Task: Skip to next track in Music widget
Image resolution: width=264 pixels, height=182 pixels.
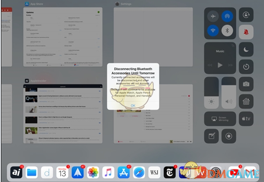Action: click(x=231, y=65)
